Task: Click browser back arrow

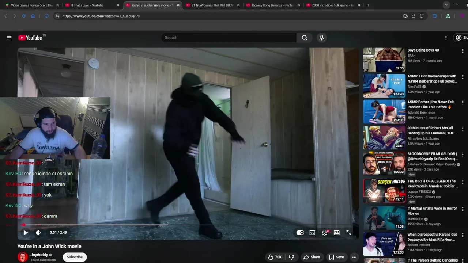Action: 5,16
